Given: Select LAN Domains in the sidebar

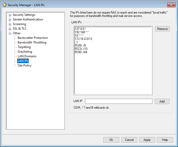Looking at the screenshot, I should point(27,56).
